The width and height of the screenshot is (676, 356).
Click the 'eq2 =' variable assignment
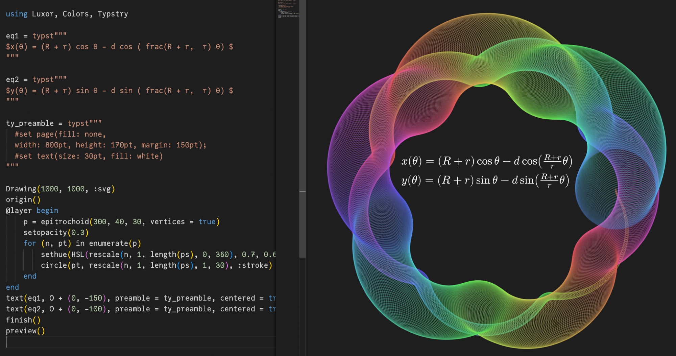(x=16, y=79)
